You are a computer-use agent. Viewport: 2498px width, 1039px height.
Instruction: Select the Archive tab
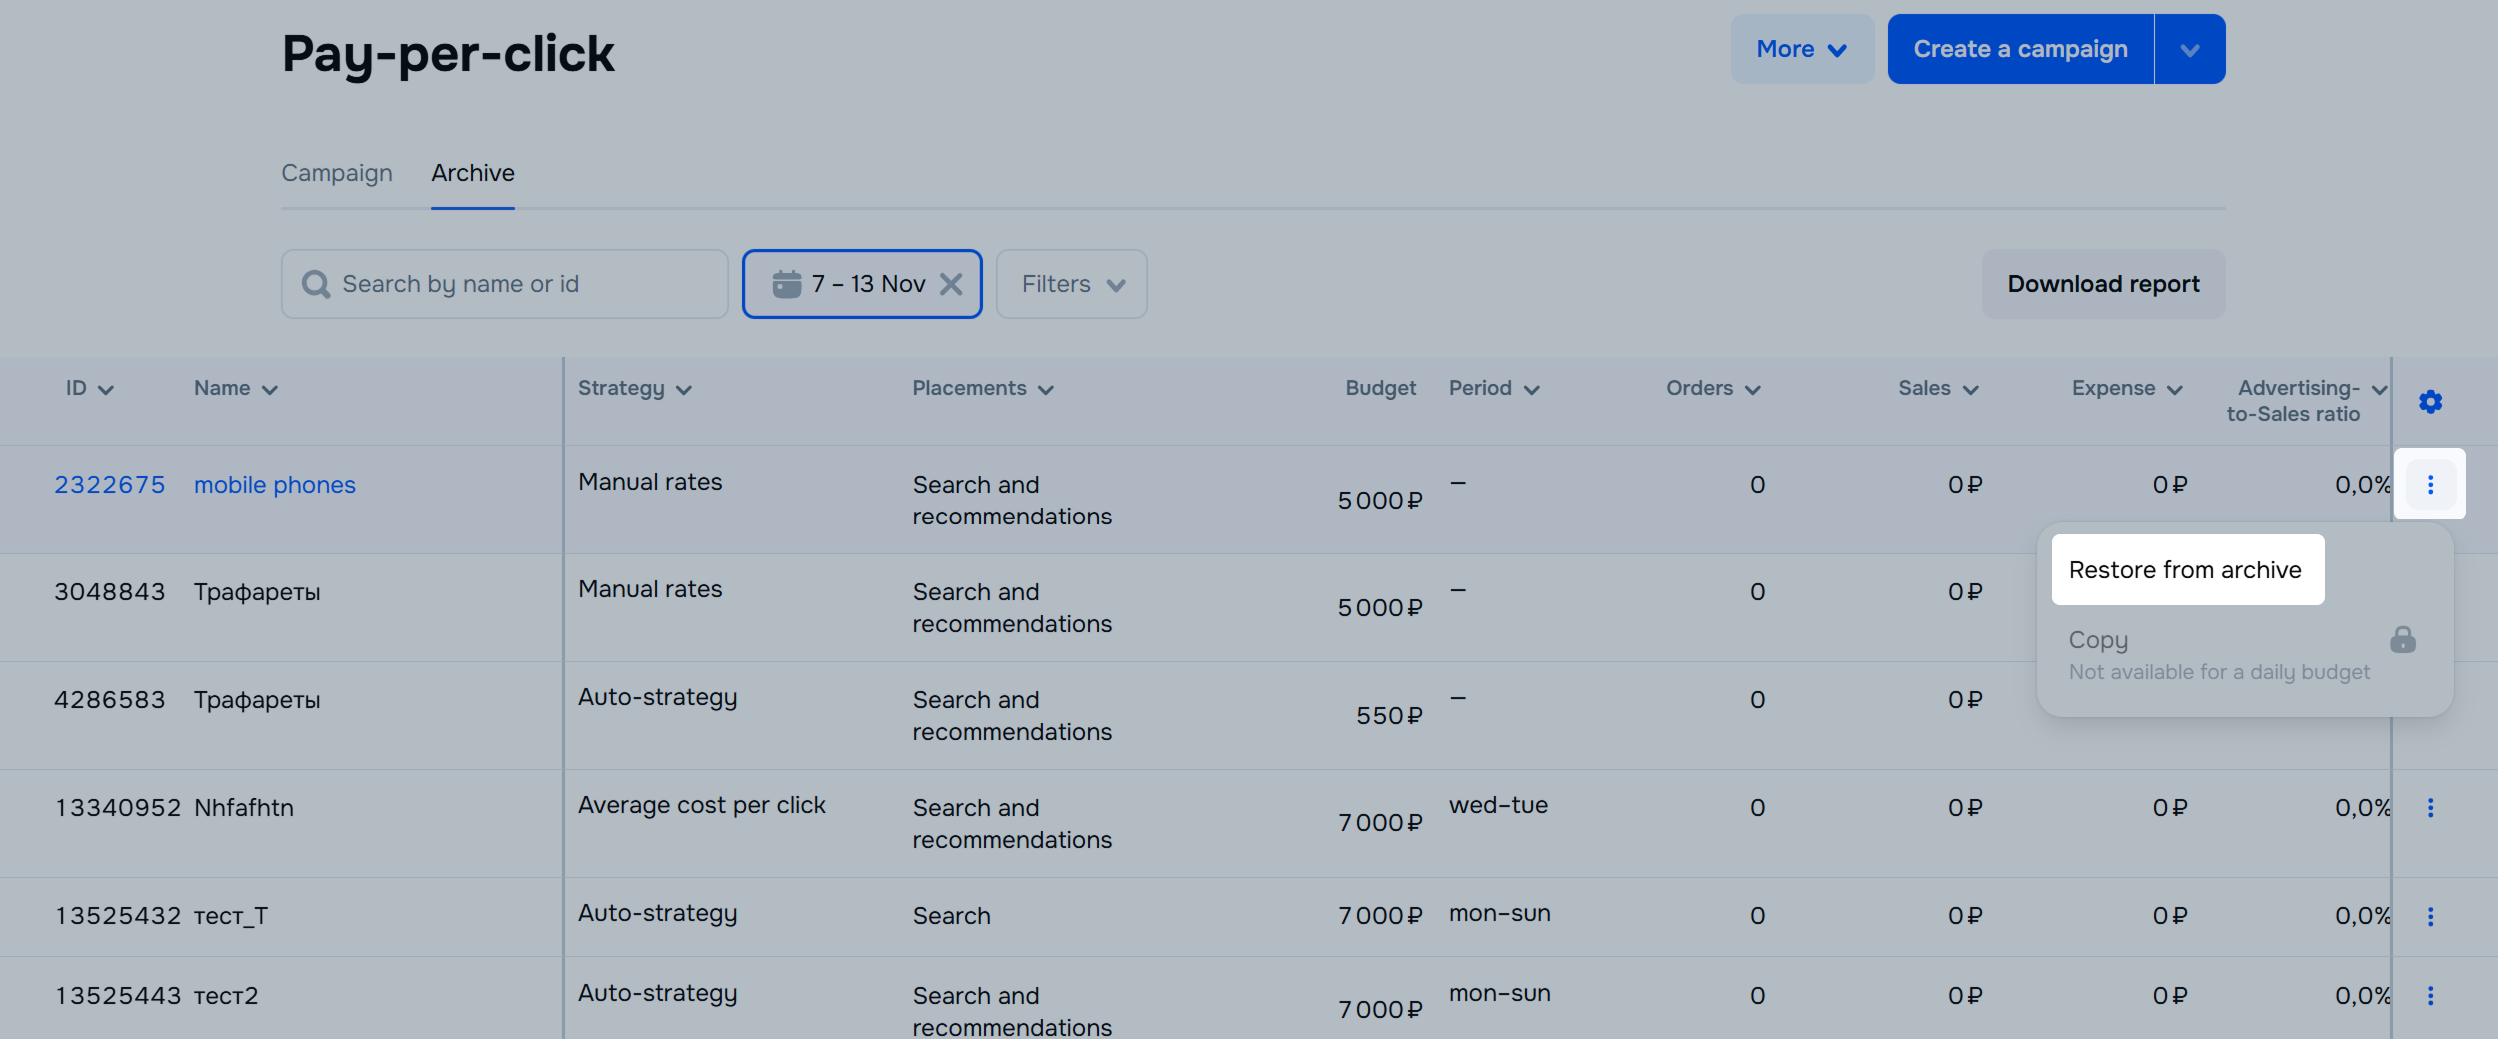[x=473, y=173]
